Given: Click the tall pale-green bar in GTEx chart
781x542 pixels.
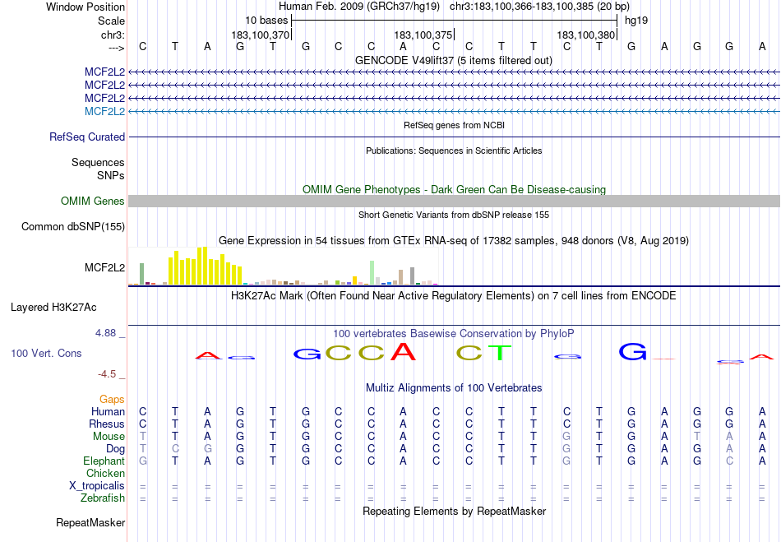Looking at the screenshot, I should (x=372, y=272).
